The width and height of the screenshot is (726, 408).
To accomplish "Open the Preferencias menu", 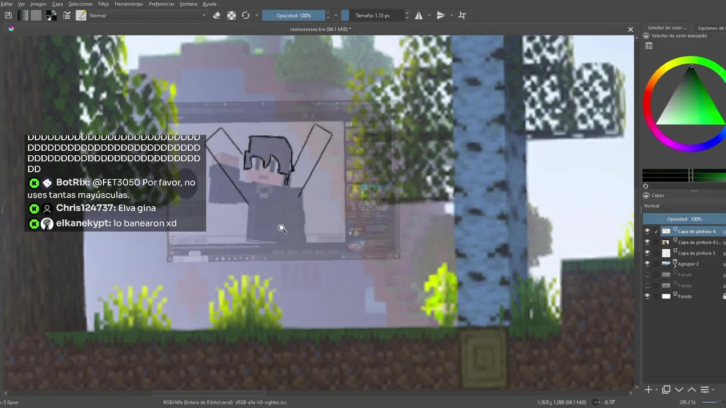I will point(162,4).
